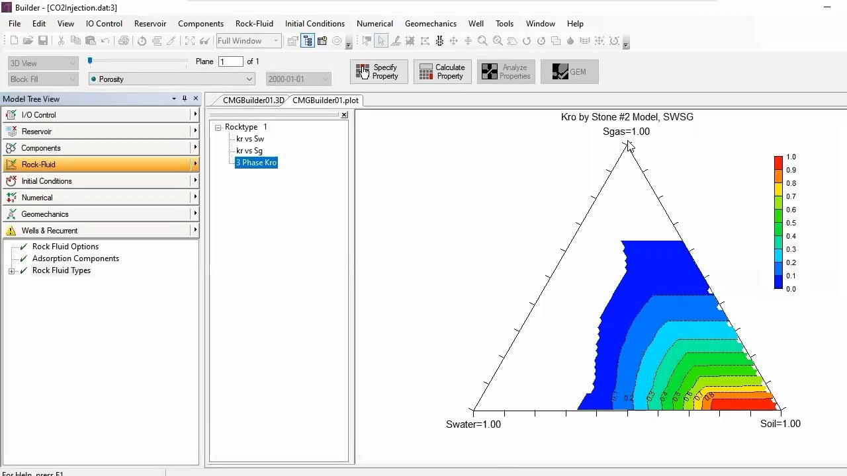Save using the floppy disk icon
The height and width of the screenshot is (476, 847).
[43, 41]
